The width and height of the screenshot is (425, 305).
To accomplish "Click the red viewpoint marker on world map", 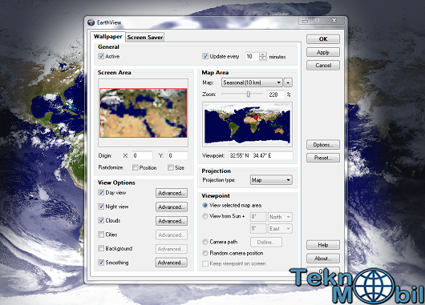I will point(256,117).
